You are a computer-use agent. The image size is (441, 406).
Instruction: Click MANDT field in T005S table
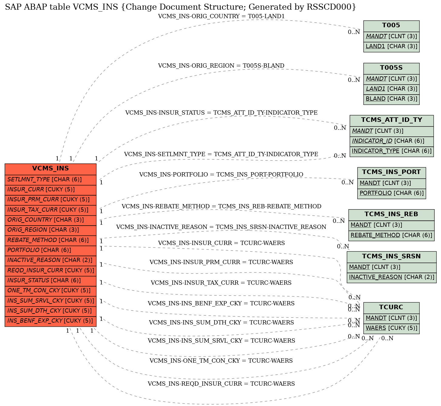click(391, 79)
